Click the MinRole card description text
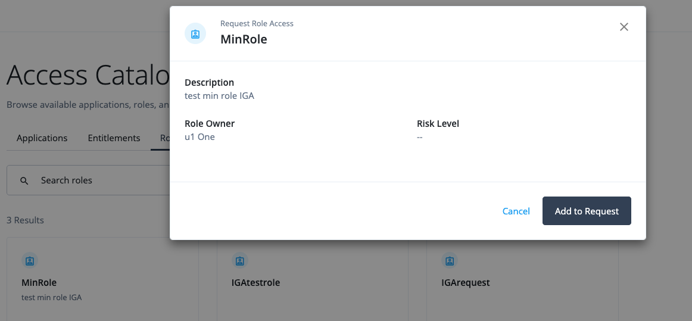 [51, 297]
